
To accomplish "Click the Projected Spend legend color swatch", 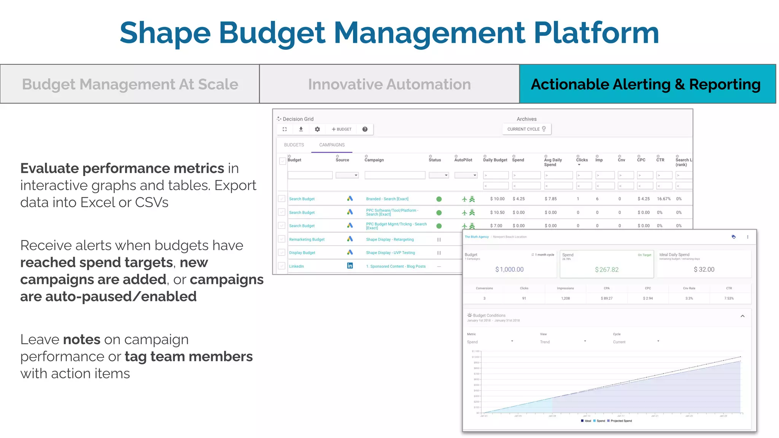I will tap(609, 421).
